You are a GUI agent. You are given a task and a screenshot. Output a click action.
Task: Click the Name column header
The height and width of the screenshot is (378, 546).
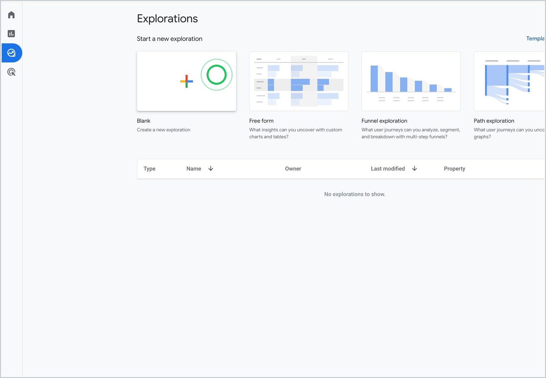pyautogui.click(x=194, y=169)
